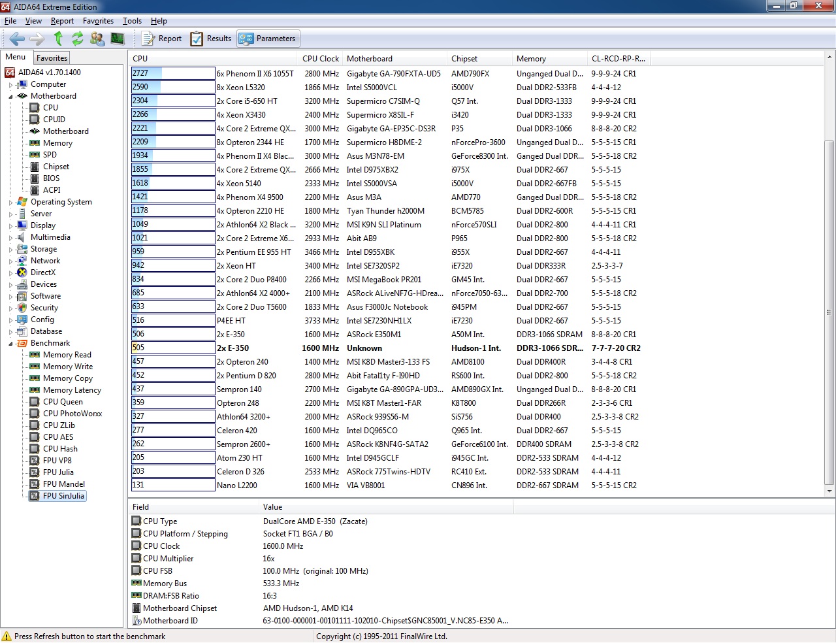836x643 pixels.
Task: Select the Motherboard ID detail row
Action: (x=320, y=621)
